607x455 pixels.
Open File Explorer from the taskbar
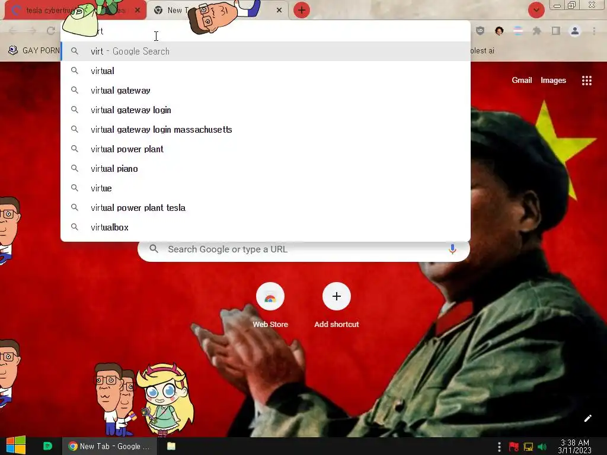point(171,446)
